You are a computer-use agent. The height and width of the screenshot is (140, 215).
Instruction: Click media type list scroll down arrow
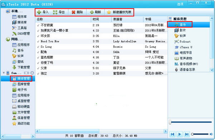[x=212, y=70]
